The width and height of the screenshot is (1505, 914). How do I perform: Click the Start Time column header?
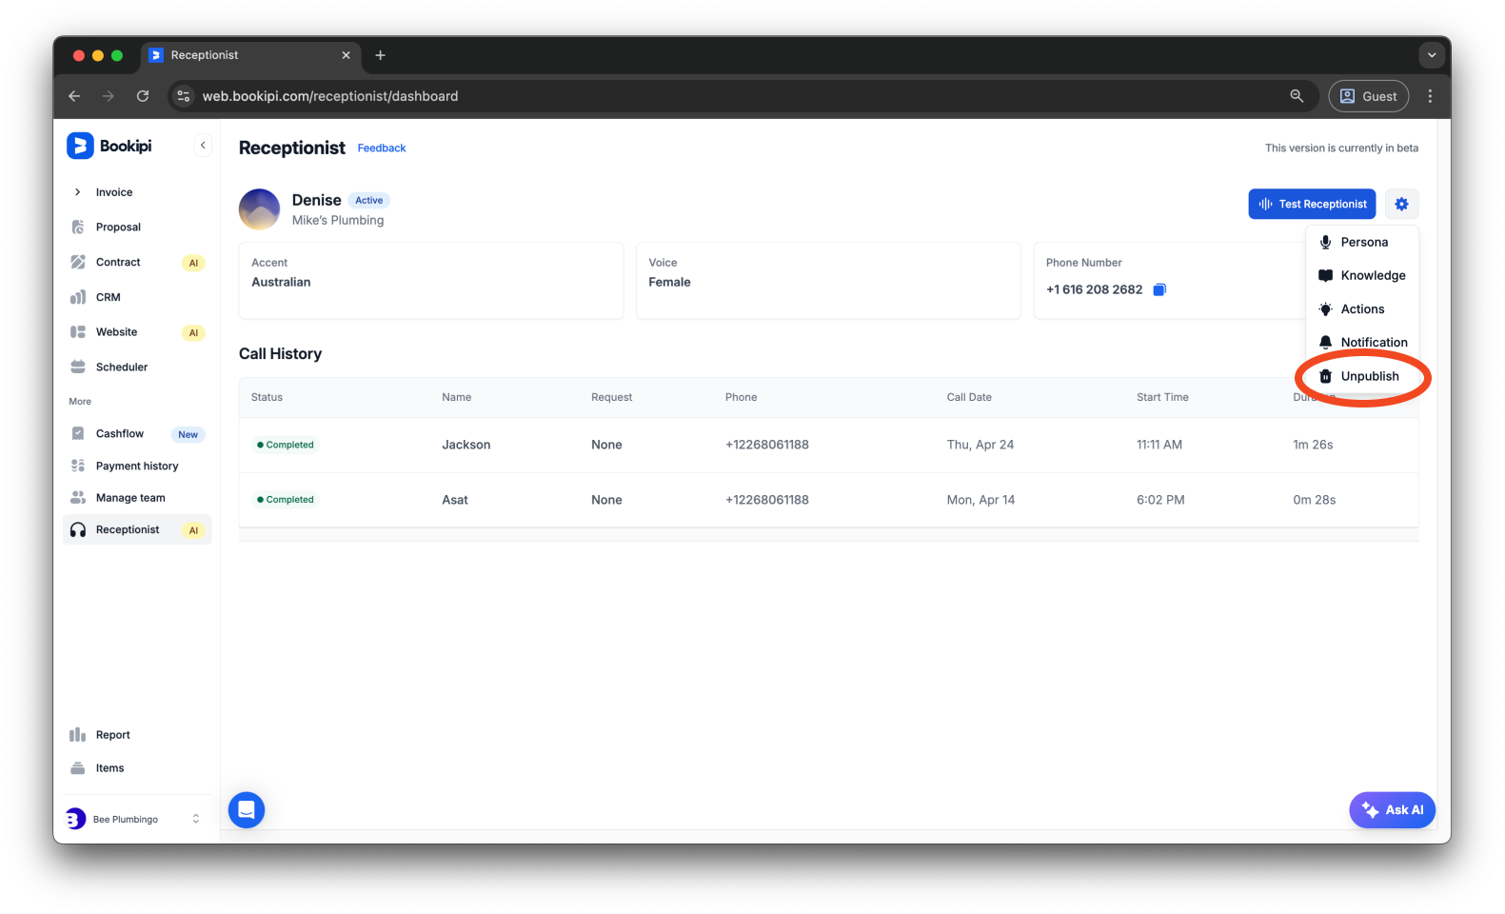(1162, 397)
